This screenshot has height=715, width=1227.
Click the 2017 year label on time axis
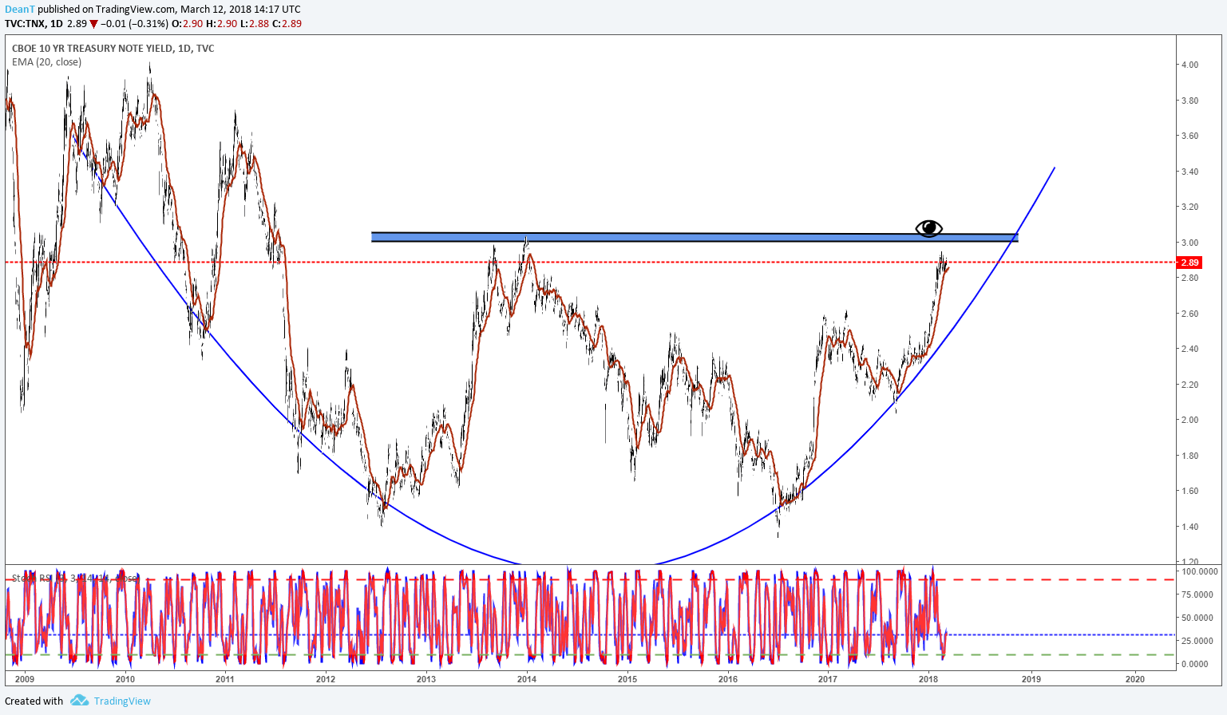(828, 679)
